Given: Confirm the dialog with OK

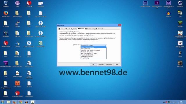Looking at the screenshot, I should (x=93, y=64).
